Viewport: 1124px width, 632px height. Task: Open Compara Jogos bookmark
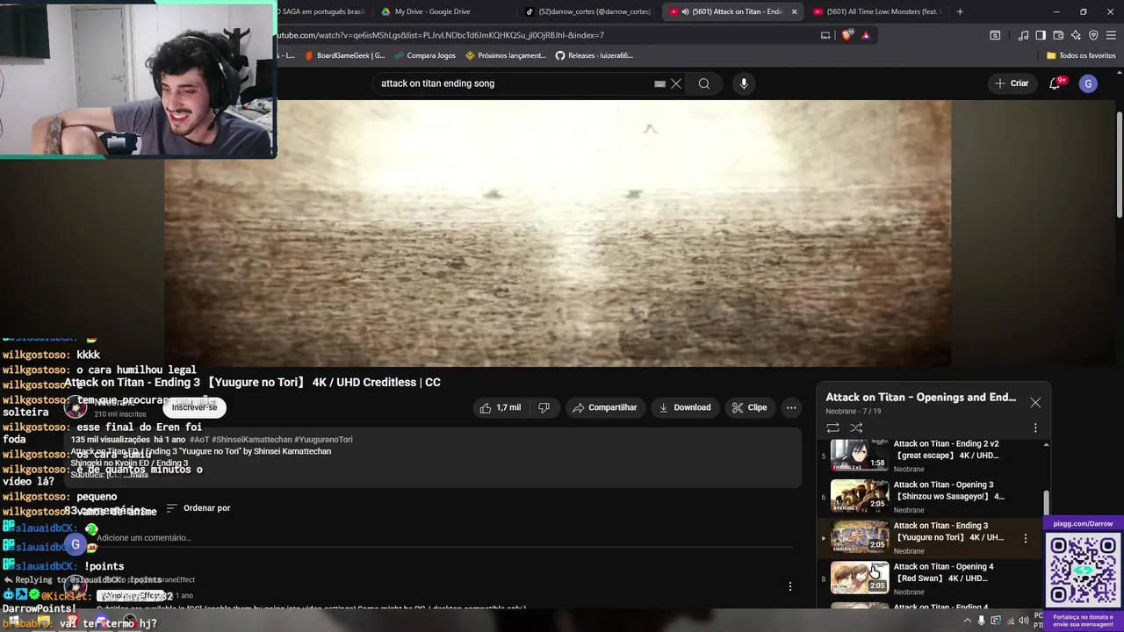pos(425,55)
